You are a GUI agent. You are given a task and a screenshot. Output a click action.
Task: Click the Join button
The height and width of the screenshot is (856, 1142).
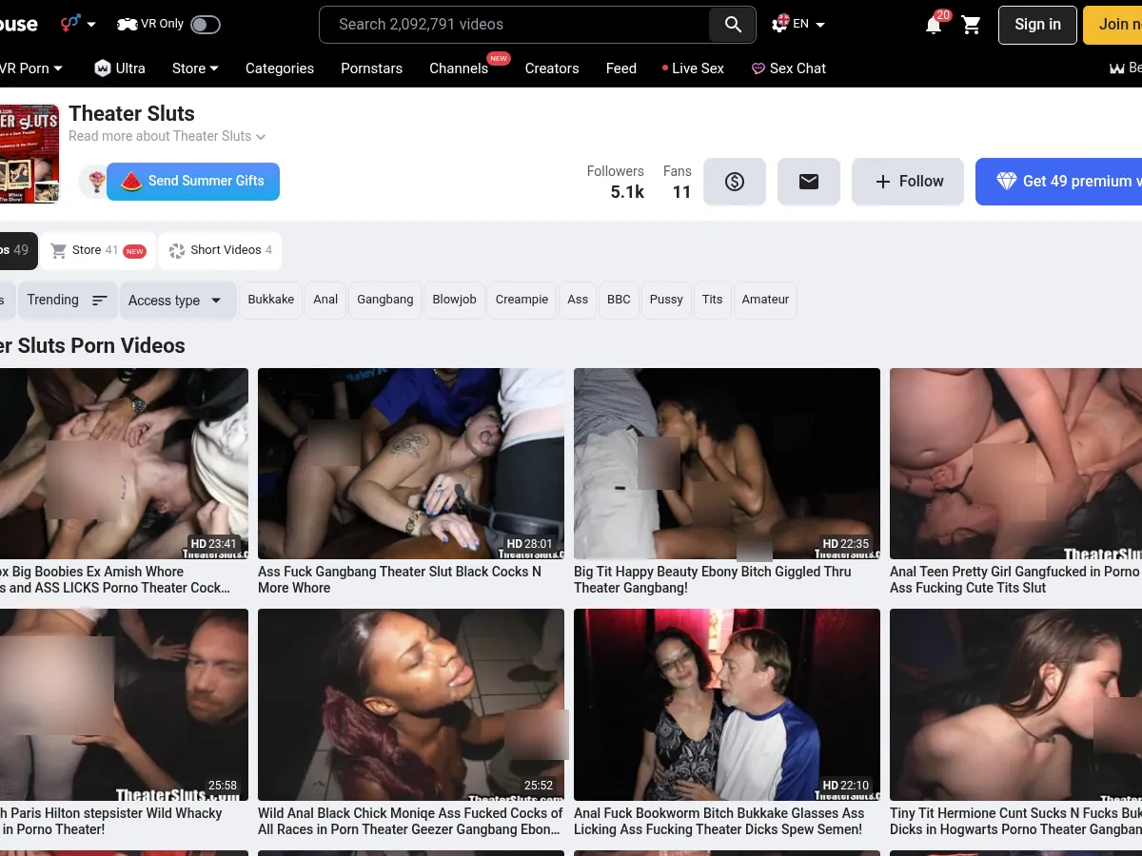pyautogui.click(x=1112, y=25)
